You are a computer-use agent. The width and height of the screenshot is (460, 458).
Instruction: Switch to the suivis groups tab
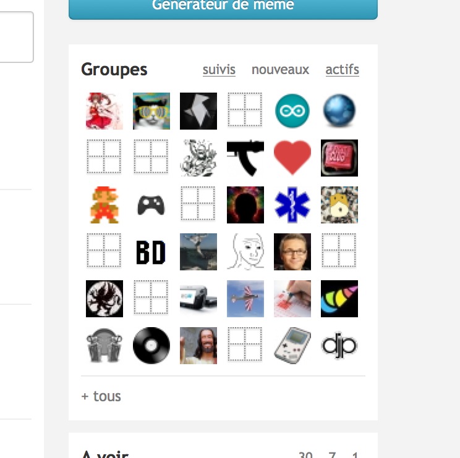(219, 70)
